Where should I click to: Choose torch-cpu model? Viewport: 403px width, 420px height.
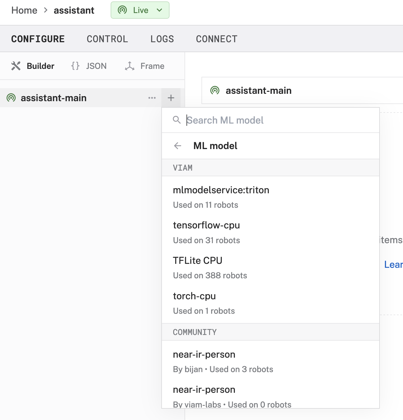pyautogui.click(x=271, y=303)
